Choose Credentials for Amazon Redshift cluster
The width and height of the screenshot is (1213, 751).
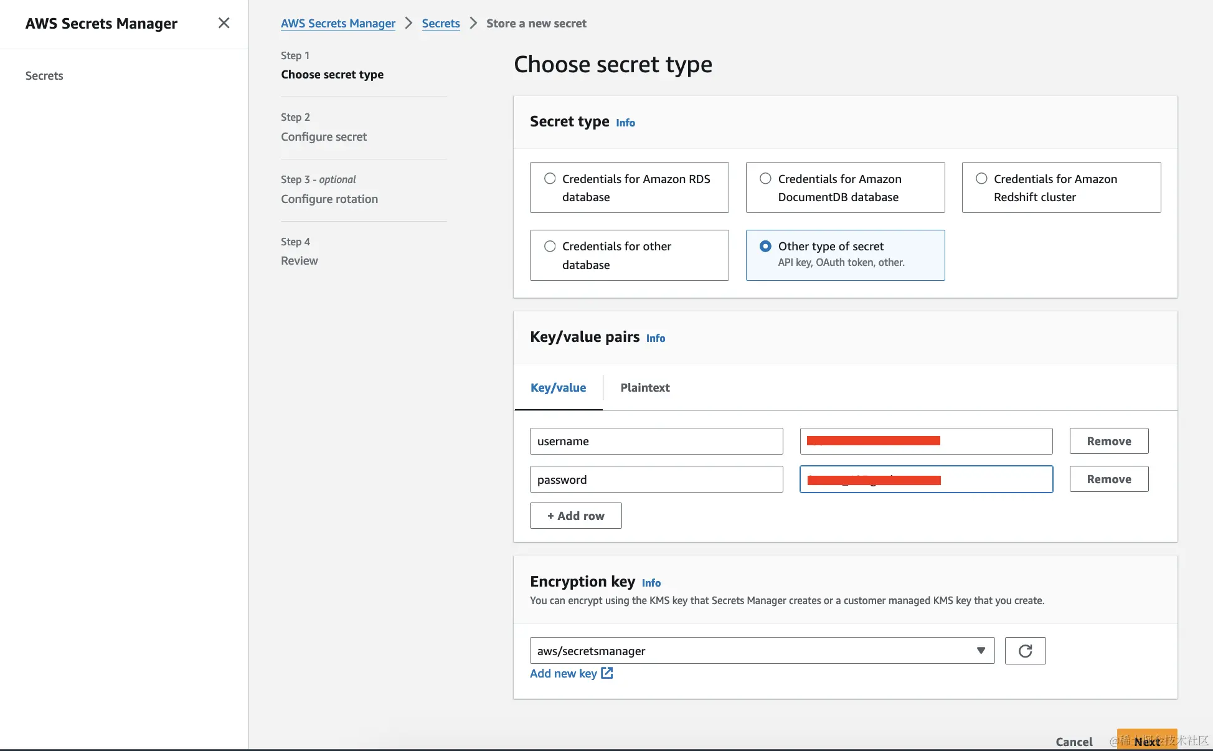tap(981, 179)
